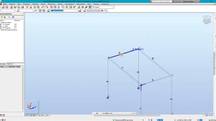Click the search magnifier icon in object inspector
Image resolution: width=216 pixels, height=121 pixels.
[x=9, y=17]
